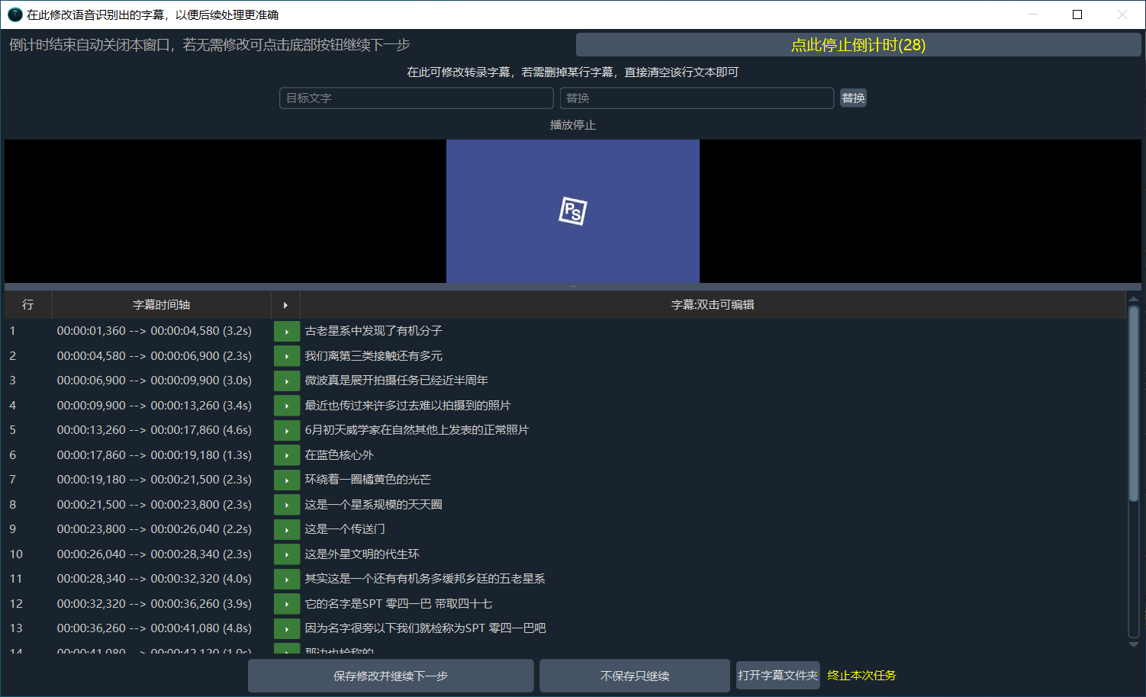1146x697 pixels.
Task: Play subtitle row 5 audio
Action: [x=287, y=431]
